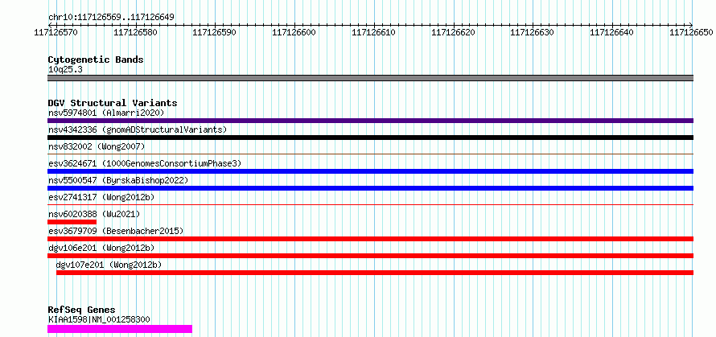The height and width of the screenshot is (337, 716).
Task: Click ruler position 117126610
Action: 373,32
